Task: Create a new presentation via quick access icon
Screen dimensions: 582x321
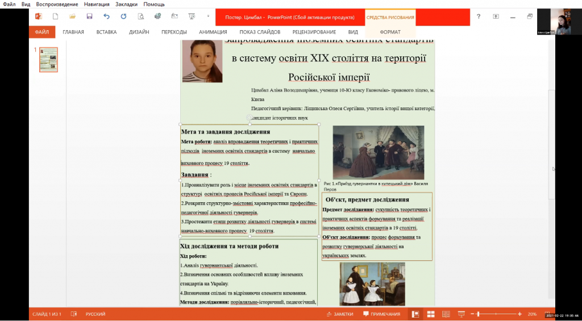Action: [x=55, y=16]
